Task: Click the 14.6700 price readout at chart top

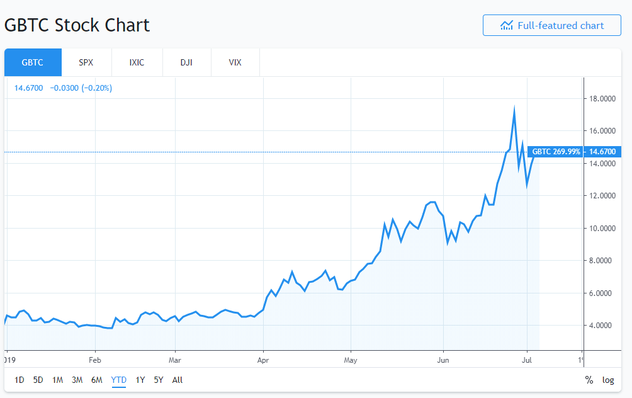Action: (28, 88)
